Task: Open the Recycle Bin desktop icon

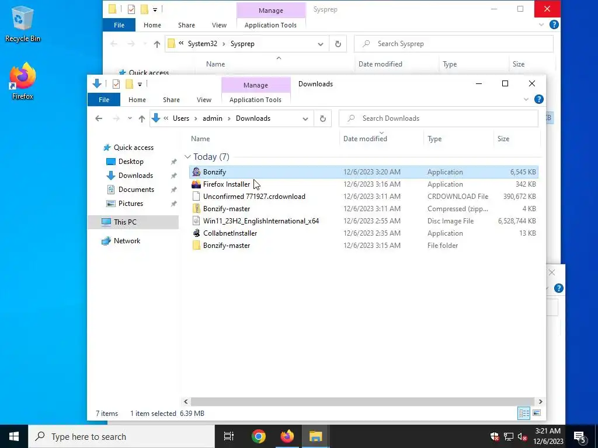Action: pos(23,23)
